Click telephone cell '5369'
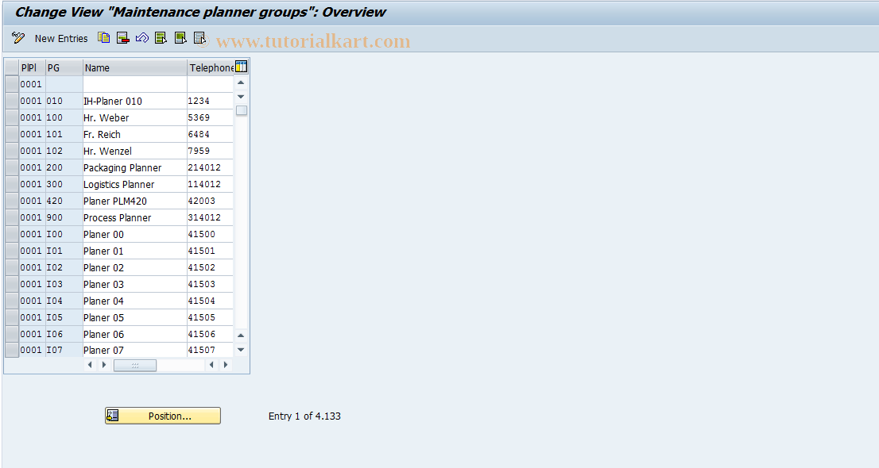879x468 pixels. [x=211, y=117]
